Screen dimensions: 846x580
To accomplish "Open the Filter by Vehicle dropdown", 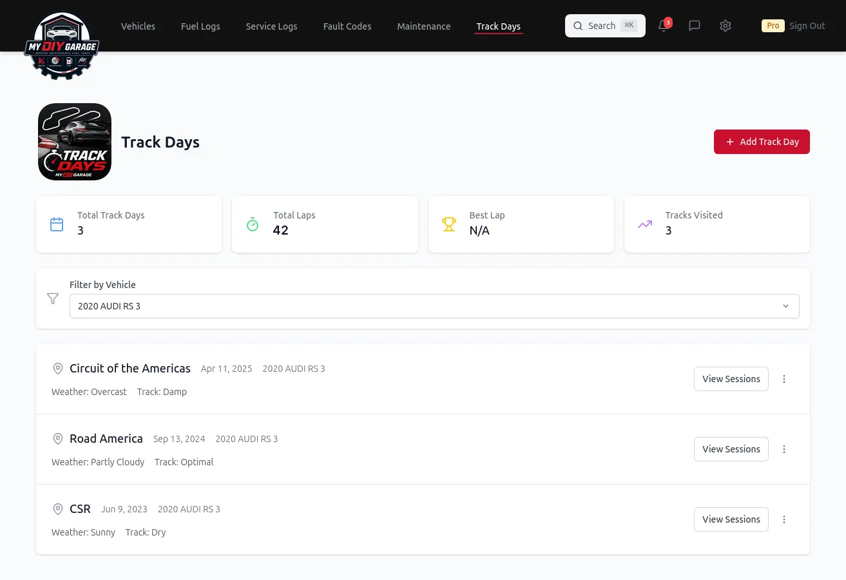I will click(434, 306).
